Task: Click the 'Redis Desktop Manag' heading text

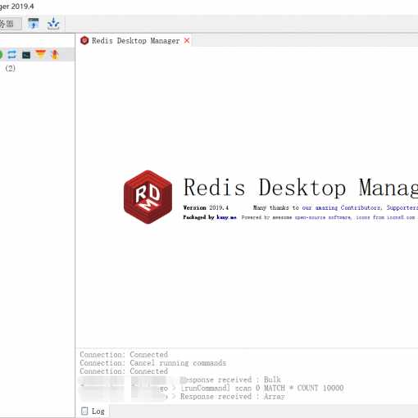Action: (301, 188)
